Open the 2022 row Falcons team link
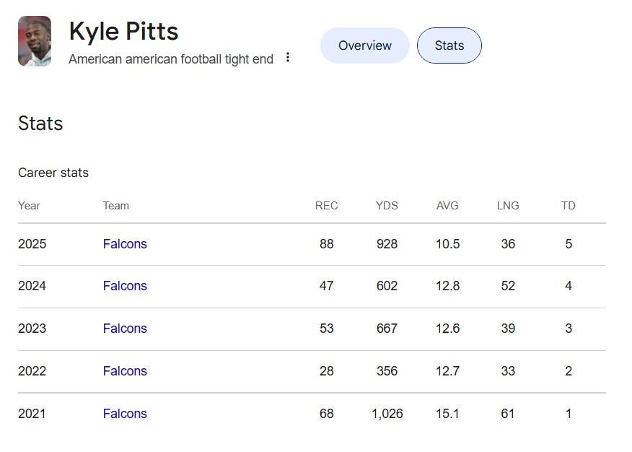 pyautogui.click(x=125, y=371)
